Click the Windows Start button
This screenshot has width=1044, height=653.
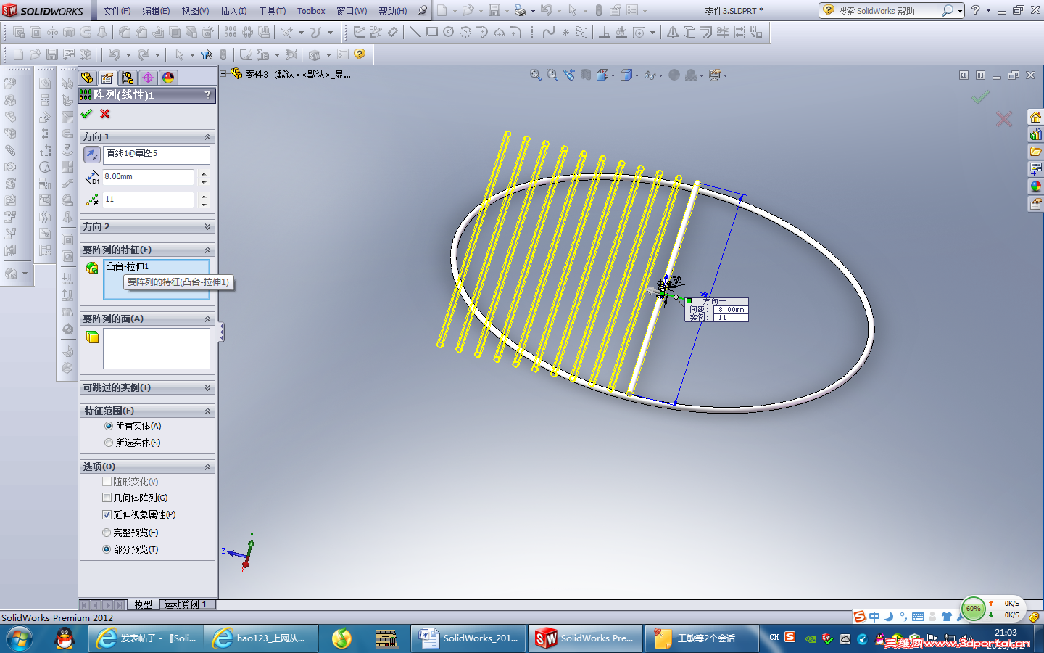[20, 638]
